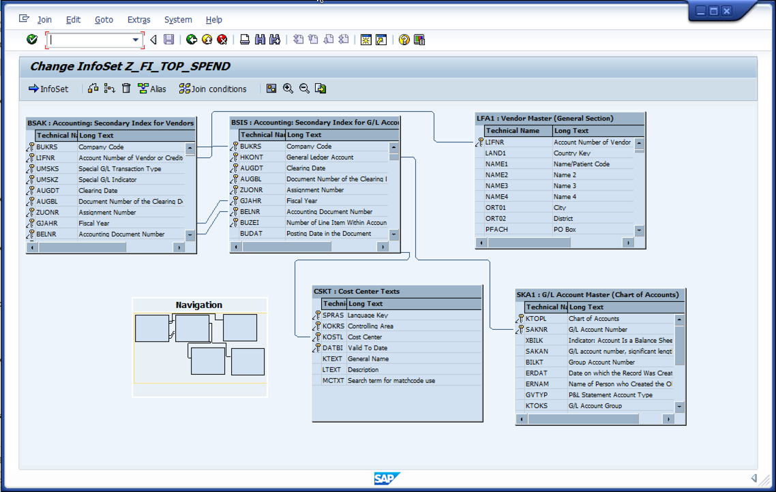Toggle the navigation pane icon
This screenshot has width=776, height=492.
(x=271, y=89)
